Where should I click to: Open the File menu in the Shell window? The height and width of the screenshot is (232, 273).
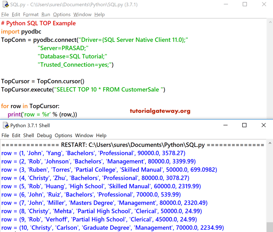(5, 135)
